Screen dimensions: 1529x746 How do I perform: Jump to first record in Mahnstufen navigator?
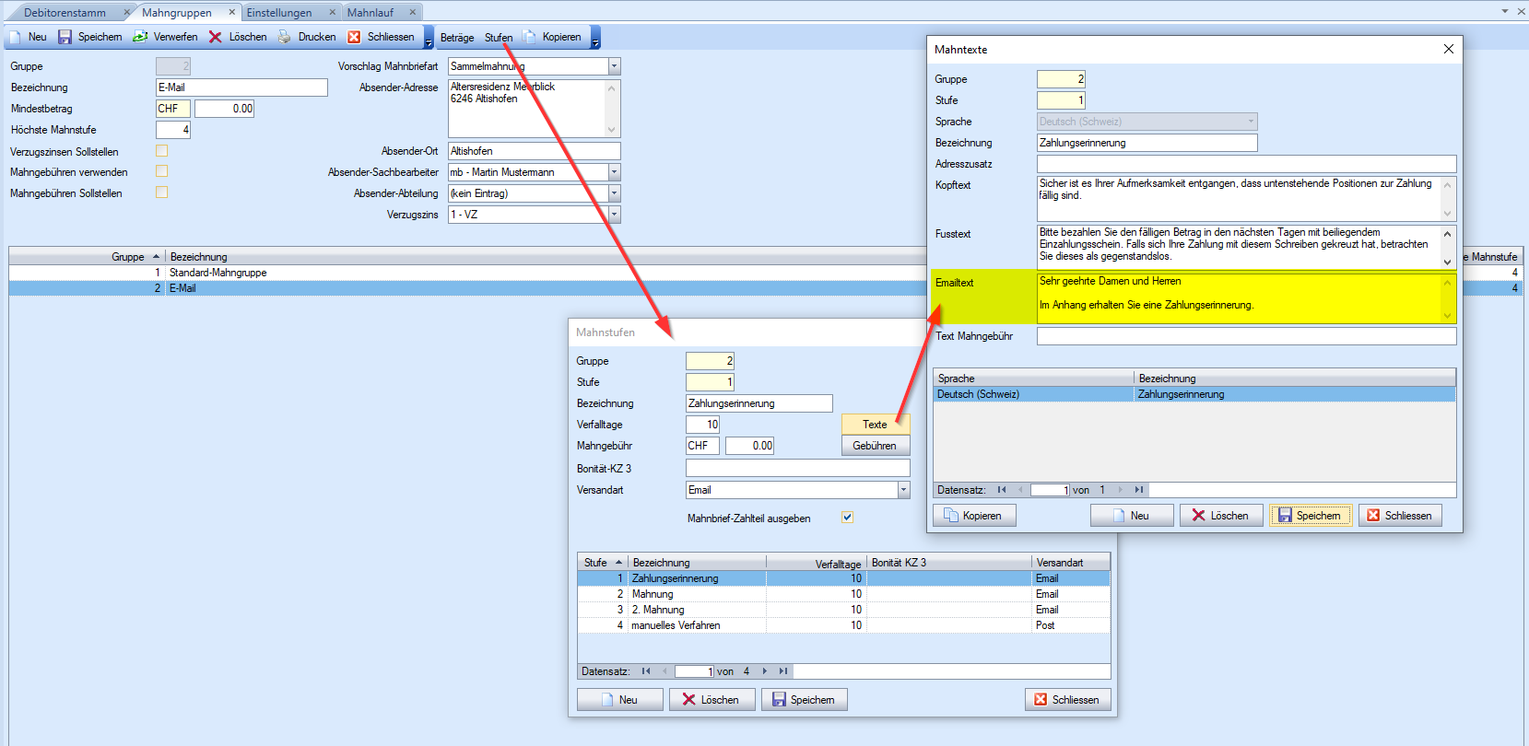[646, 671]
